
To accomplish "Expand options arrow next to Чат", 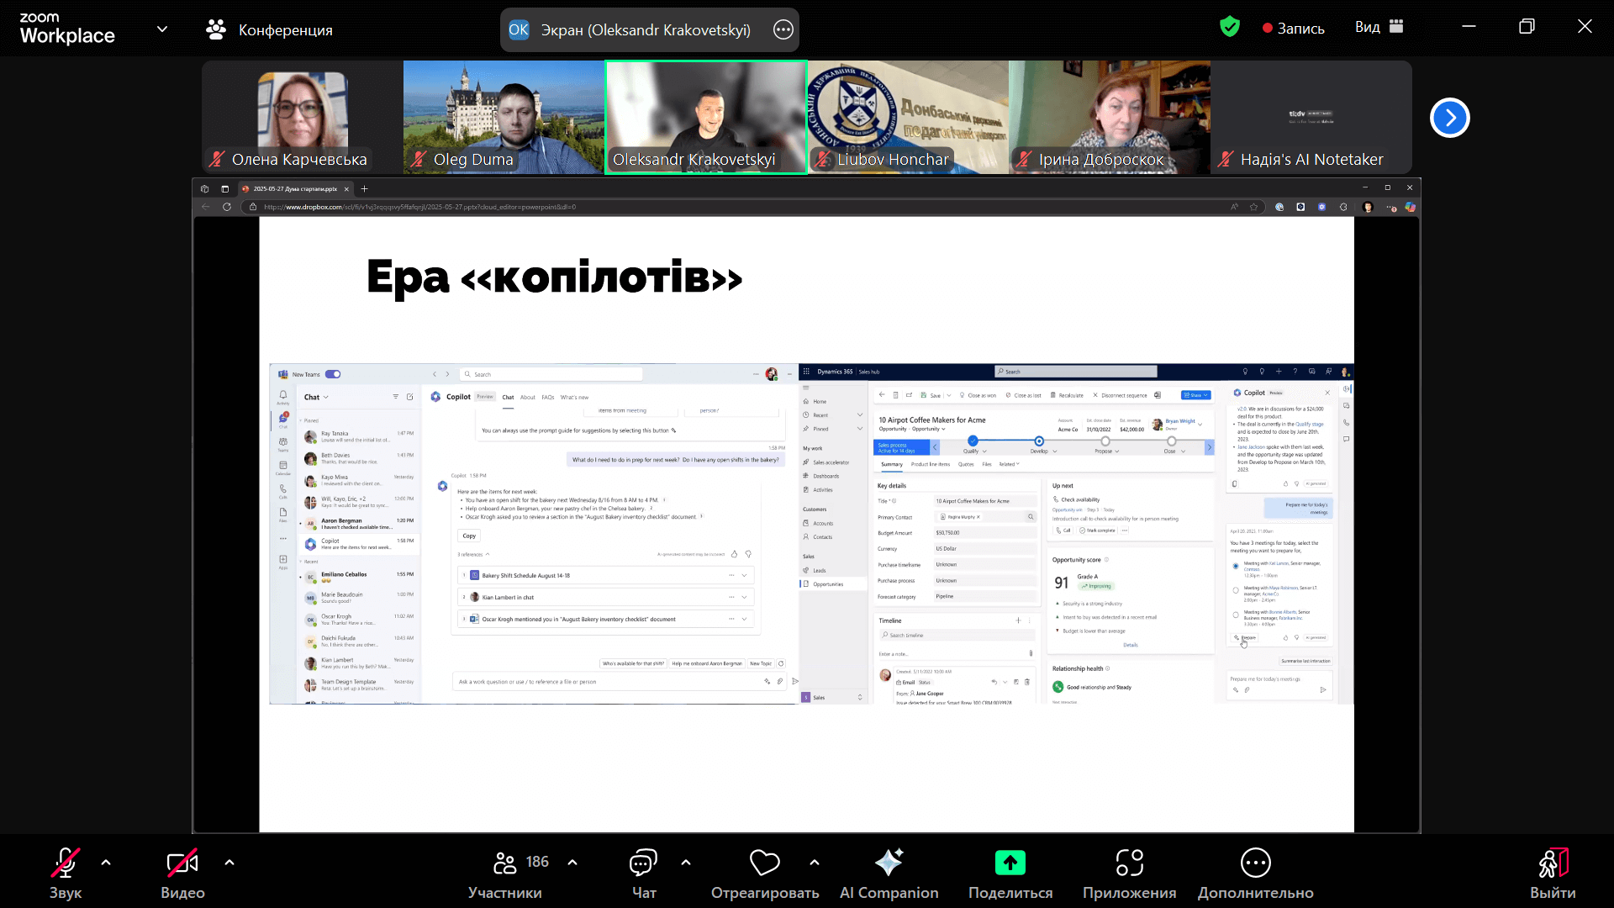I will [x=686, y=862].
